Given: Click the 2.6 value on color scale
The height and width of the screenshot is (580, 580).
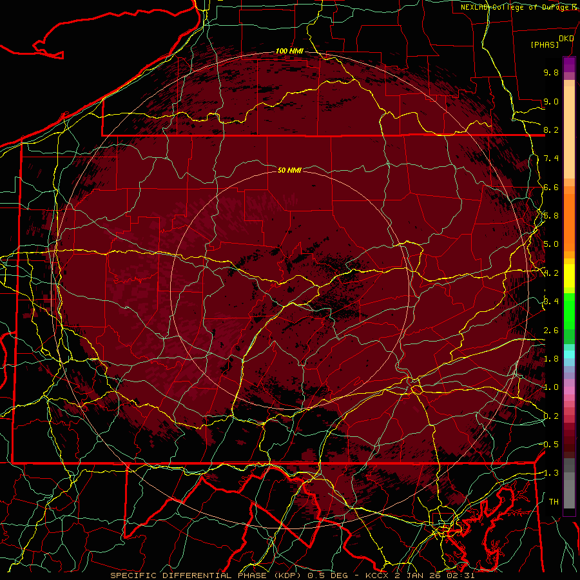Looking at the screenshot, I should (x=551, y=331).
